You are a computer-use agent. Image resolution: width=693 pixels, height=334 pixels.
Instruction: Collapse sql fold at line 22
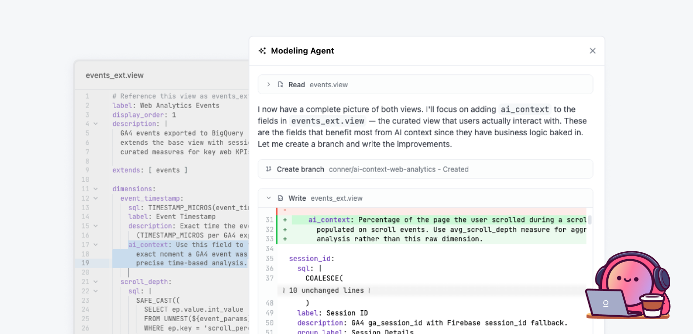coord(96,291)
